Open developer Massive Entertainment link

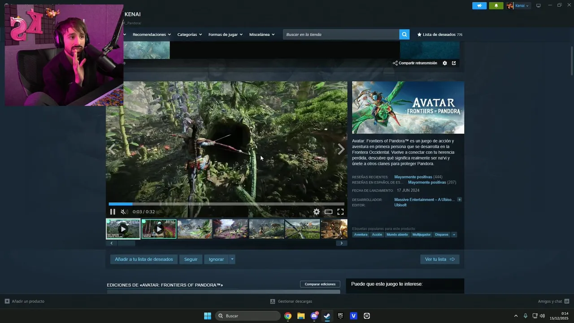(424, 200)
